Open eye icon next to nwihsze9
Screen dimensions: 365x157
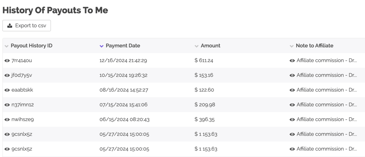7,119
